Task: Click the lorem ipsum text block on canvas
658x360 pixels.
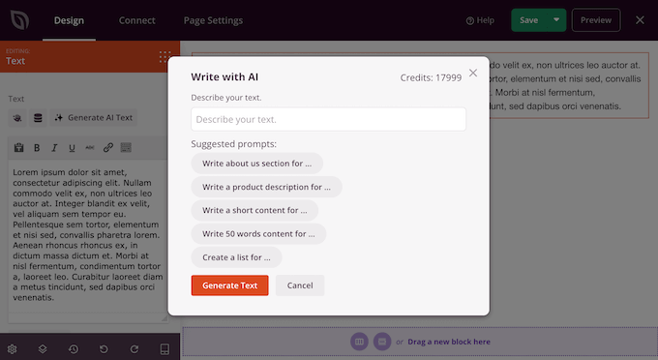Action: click(569, 85)
